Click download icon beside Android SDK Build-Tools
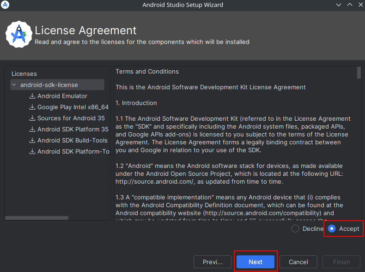Image resolution: width=365 pixels, height=272 pixels. point(32,140)
